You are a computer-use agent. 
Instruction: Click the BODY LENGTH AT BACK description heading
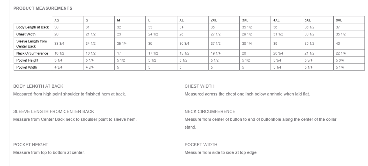[x=38, y=86]
